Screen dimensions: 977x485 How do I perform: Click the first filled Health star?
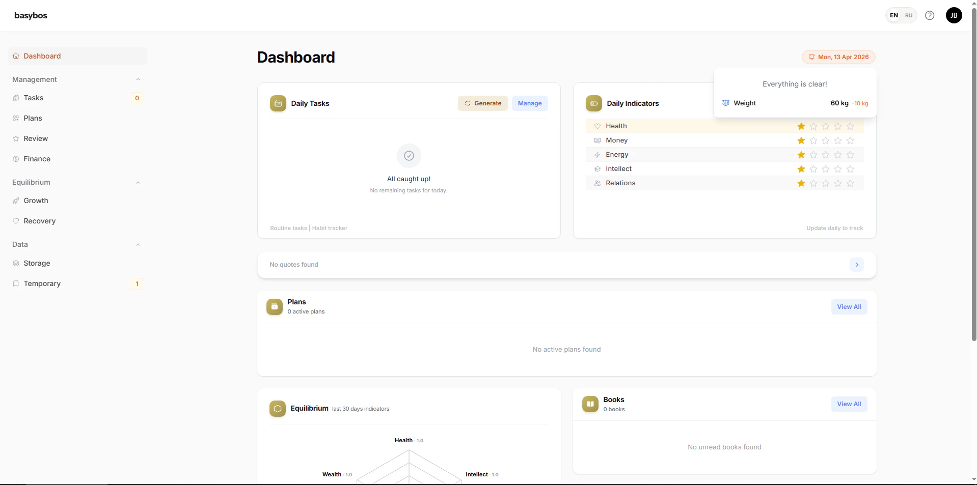coord(801,126)
